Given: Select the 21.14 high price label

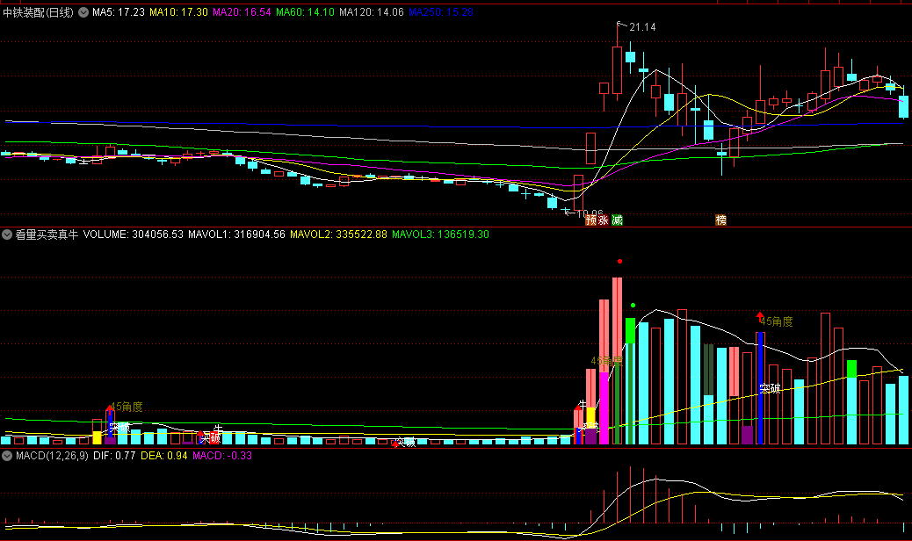Looking at the screenshot, I should tap(642, 27).
